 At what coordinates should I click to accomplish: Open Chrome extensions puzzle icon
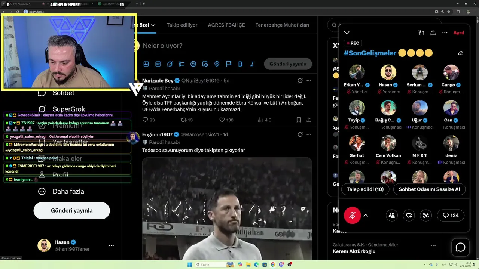[458, 12]
